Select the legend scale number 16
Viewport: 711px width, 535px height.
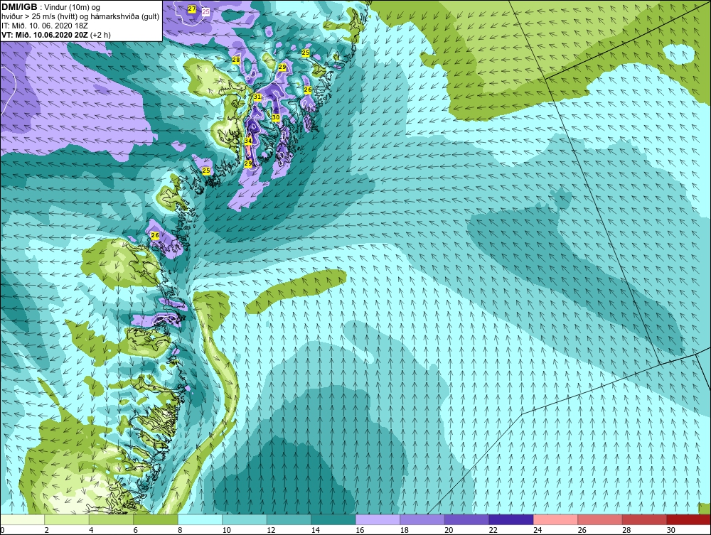[x=360, y=530]
